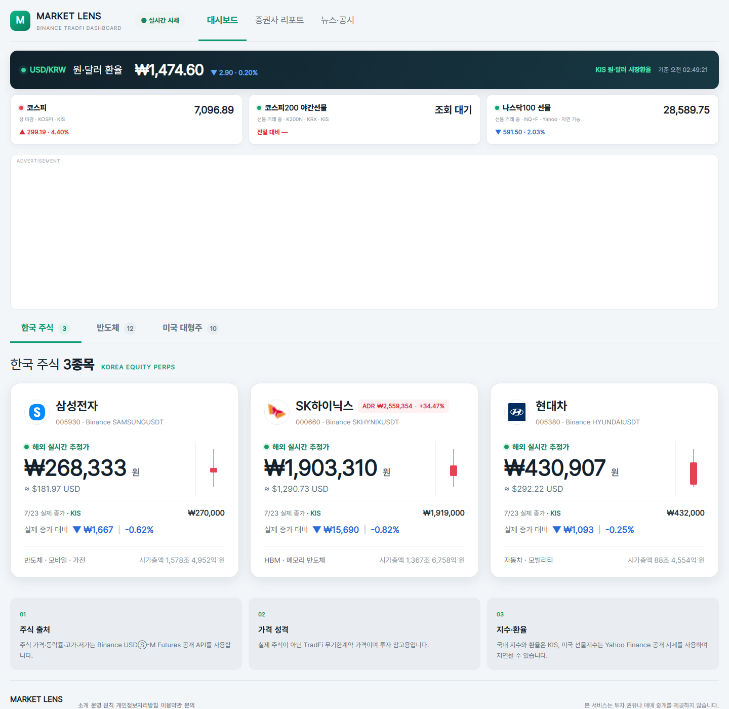Screen dimensions: 729x709
Task: Click the KOREA EQUITY PERPS section label
Action: click(138, 367)
